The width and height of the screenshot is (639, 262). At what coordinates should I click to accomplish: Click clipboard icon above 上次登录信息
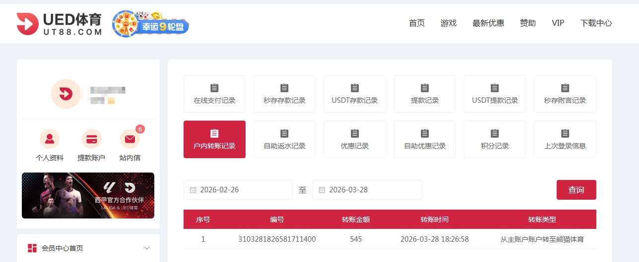(x=565, y=133)
